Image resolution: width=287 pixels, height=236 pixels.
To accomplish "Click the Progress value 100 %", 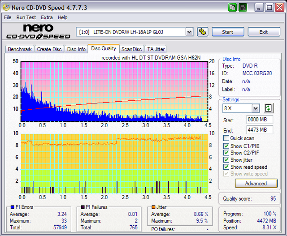I will (x=270, y=214).
